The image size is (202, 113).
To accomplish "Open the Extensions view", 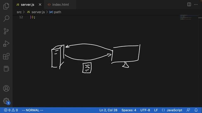I will (6, 56).
